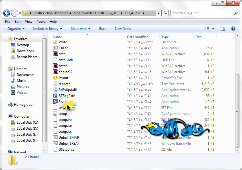
Task: Expand the Organize dropdown menu
Action: pos(16,29)
